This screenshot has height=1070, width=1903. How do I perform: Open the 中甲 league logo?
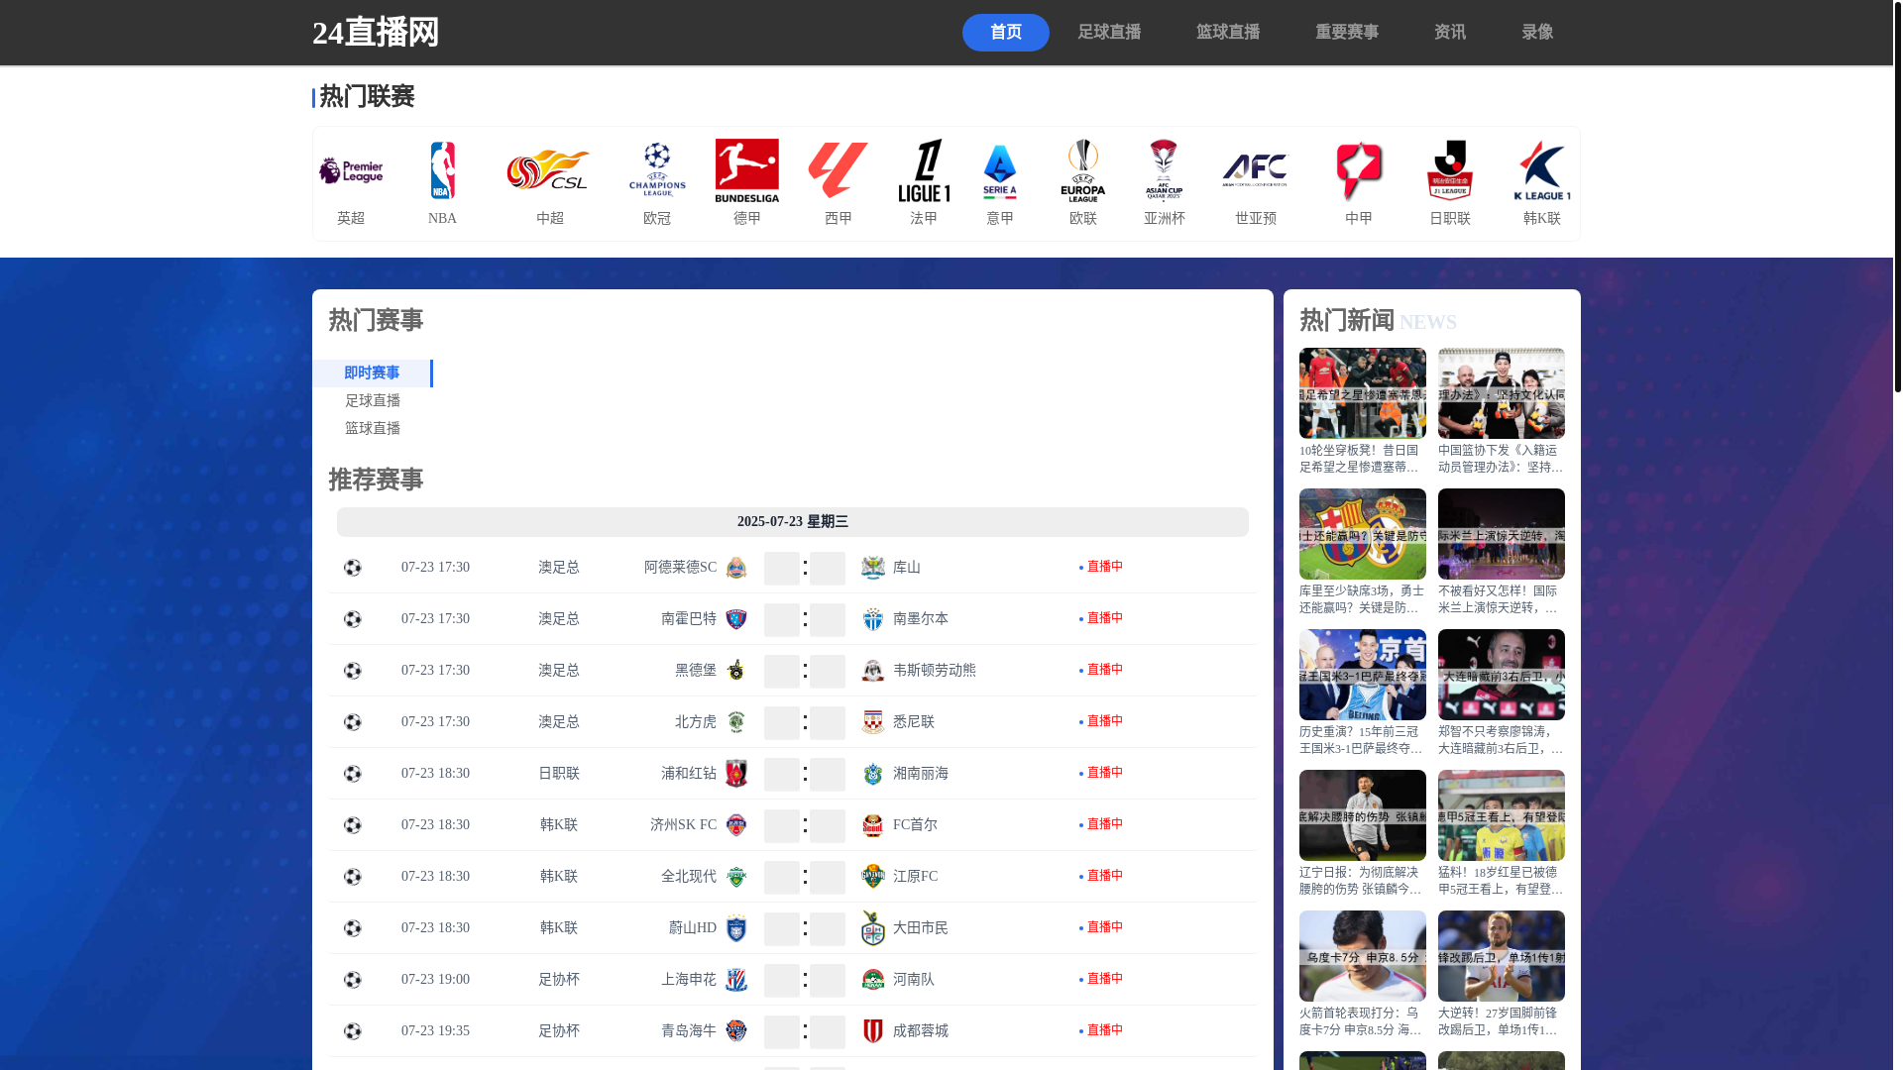(x=1359, y=170)
